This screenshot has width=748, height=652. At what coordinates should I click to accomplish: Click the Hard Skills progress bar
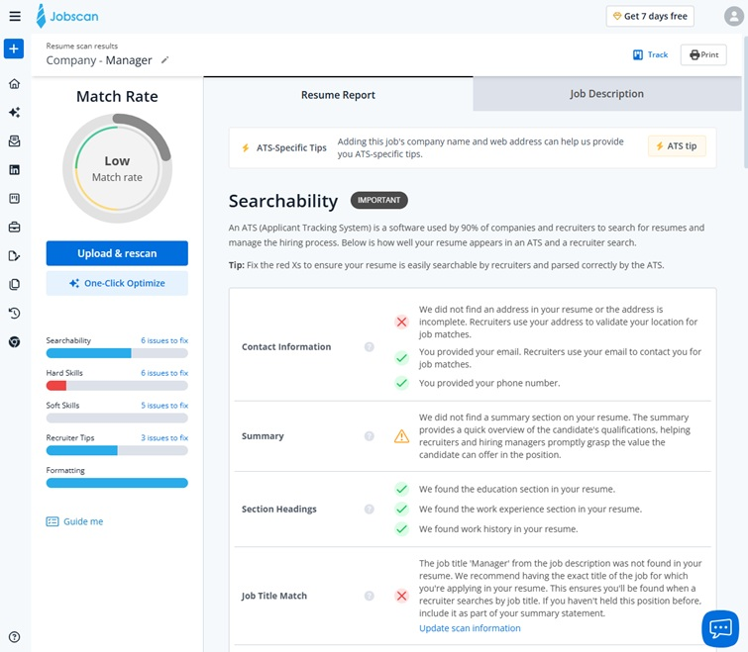tap(117, 386)
